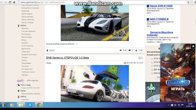196x110 pixels.
Task: Click the page vertical scrollbar thumb
Action: [195, 22]
